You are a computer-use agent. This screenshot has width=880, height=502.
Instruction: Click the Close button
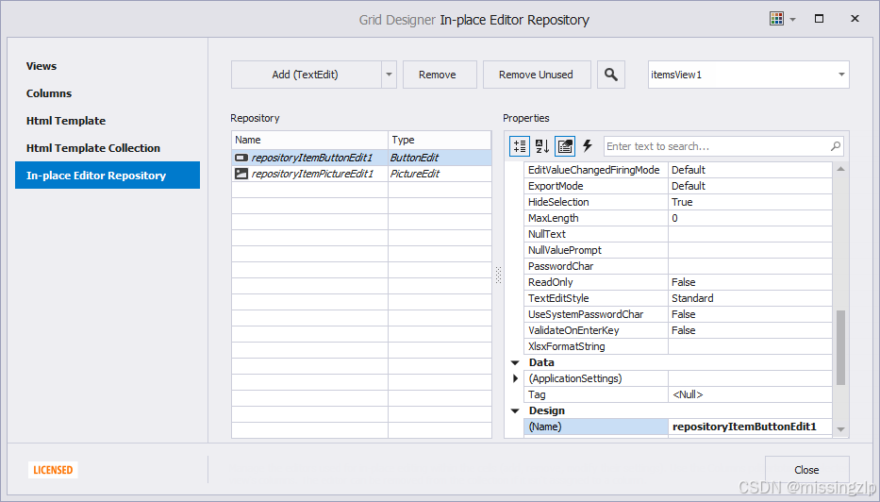(807, 470)
